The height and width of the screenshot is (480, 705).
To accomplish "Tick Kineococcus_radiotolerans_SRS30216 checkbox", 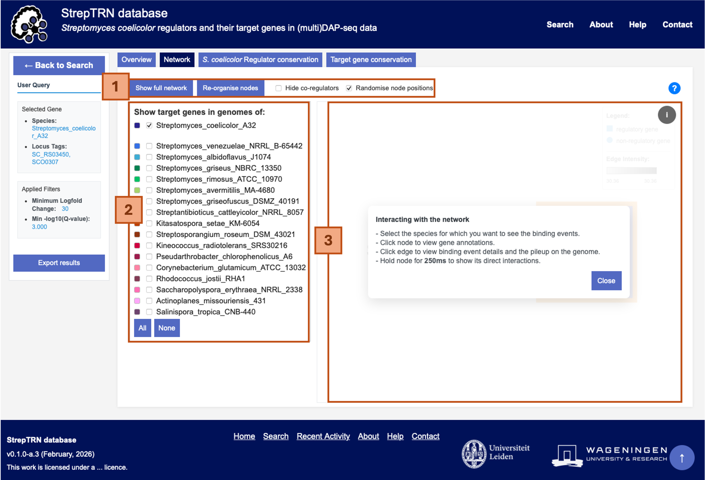I will pos(149,245).
